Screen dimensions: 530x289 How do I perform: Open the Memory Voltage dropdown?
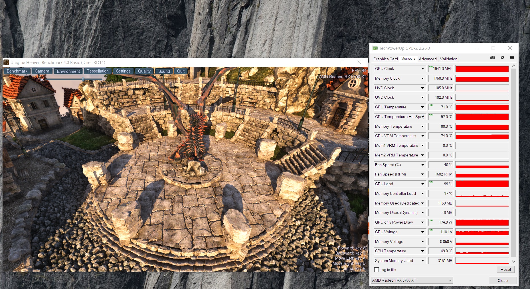point(422,242)
